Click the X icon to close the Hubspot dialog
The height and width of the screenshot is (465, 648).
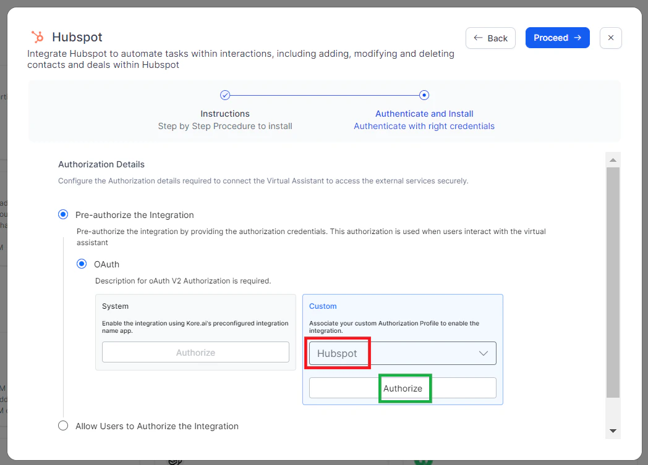[610, 38]
